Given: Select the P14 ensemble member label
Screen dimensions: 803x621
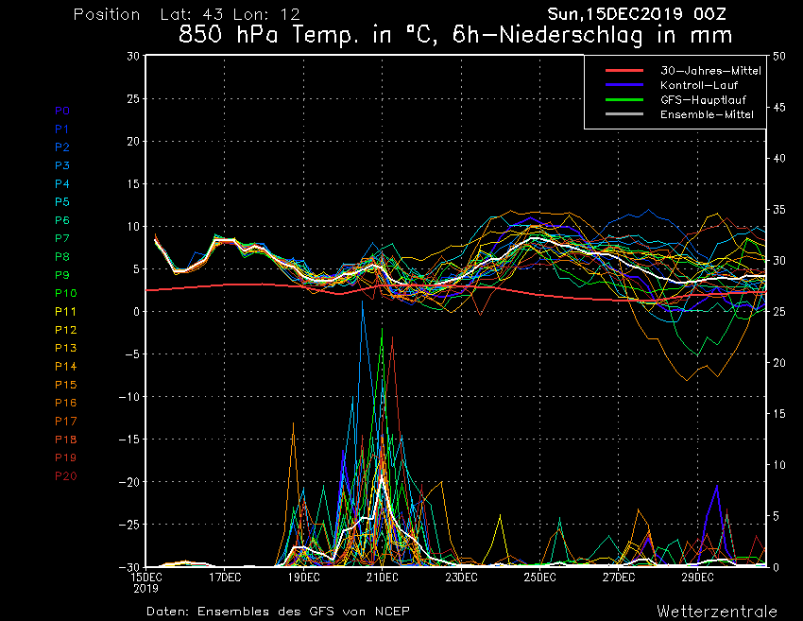Looking at the screenshot, I should 65,366.
